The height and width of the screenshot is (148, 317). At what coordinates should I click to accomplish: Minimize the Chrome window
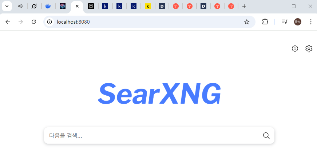point(277,6)
